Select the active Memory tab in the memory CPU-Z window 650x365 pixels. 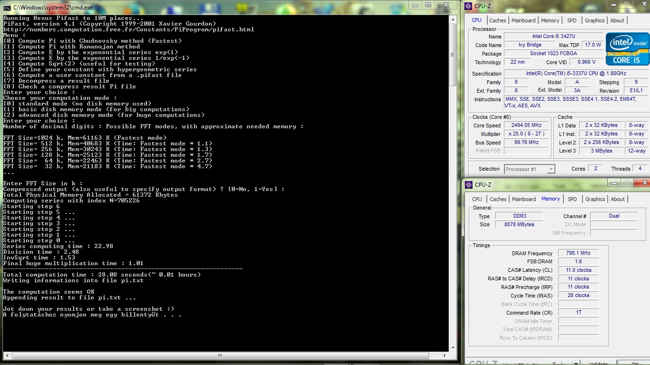click(x=551, y=199)
